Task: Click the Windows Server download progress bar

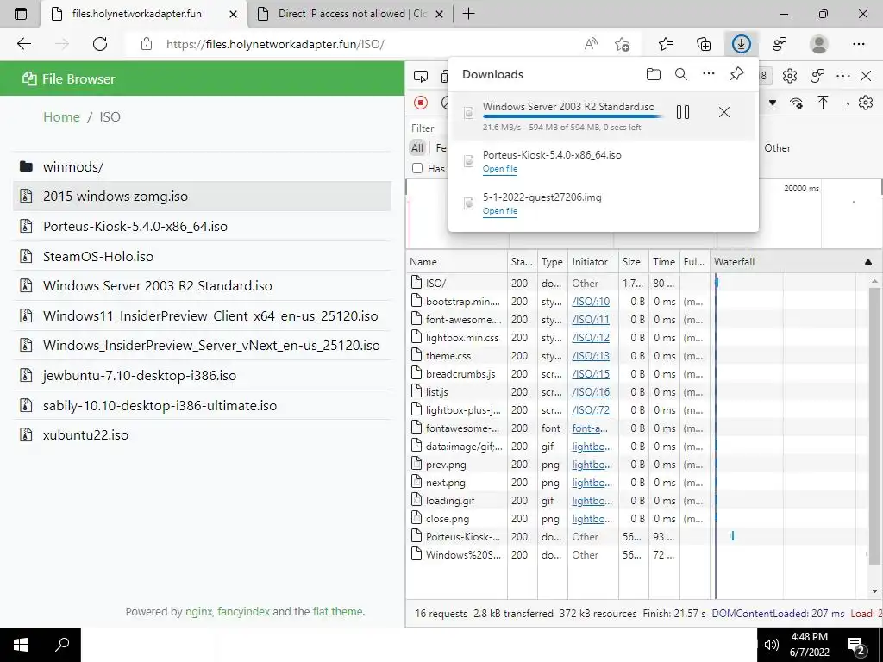Action: (x=573, y=116)
